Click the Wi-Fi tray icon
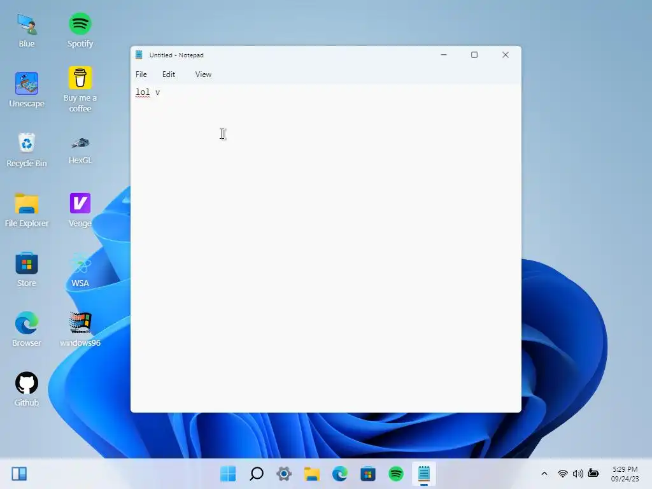The height and width of the screenshot is (489, 652). coord(563,474)
